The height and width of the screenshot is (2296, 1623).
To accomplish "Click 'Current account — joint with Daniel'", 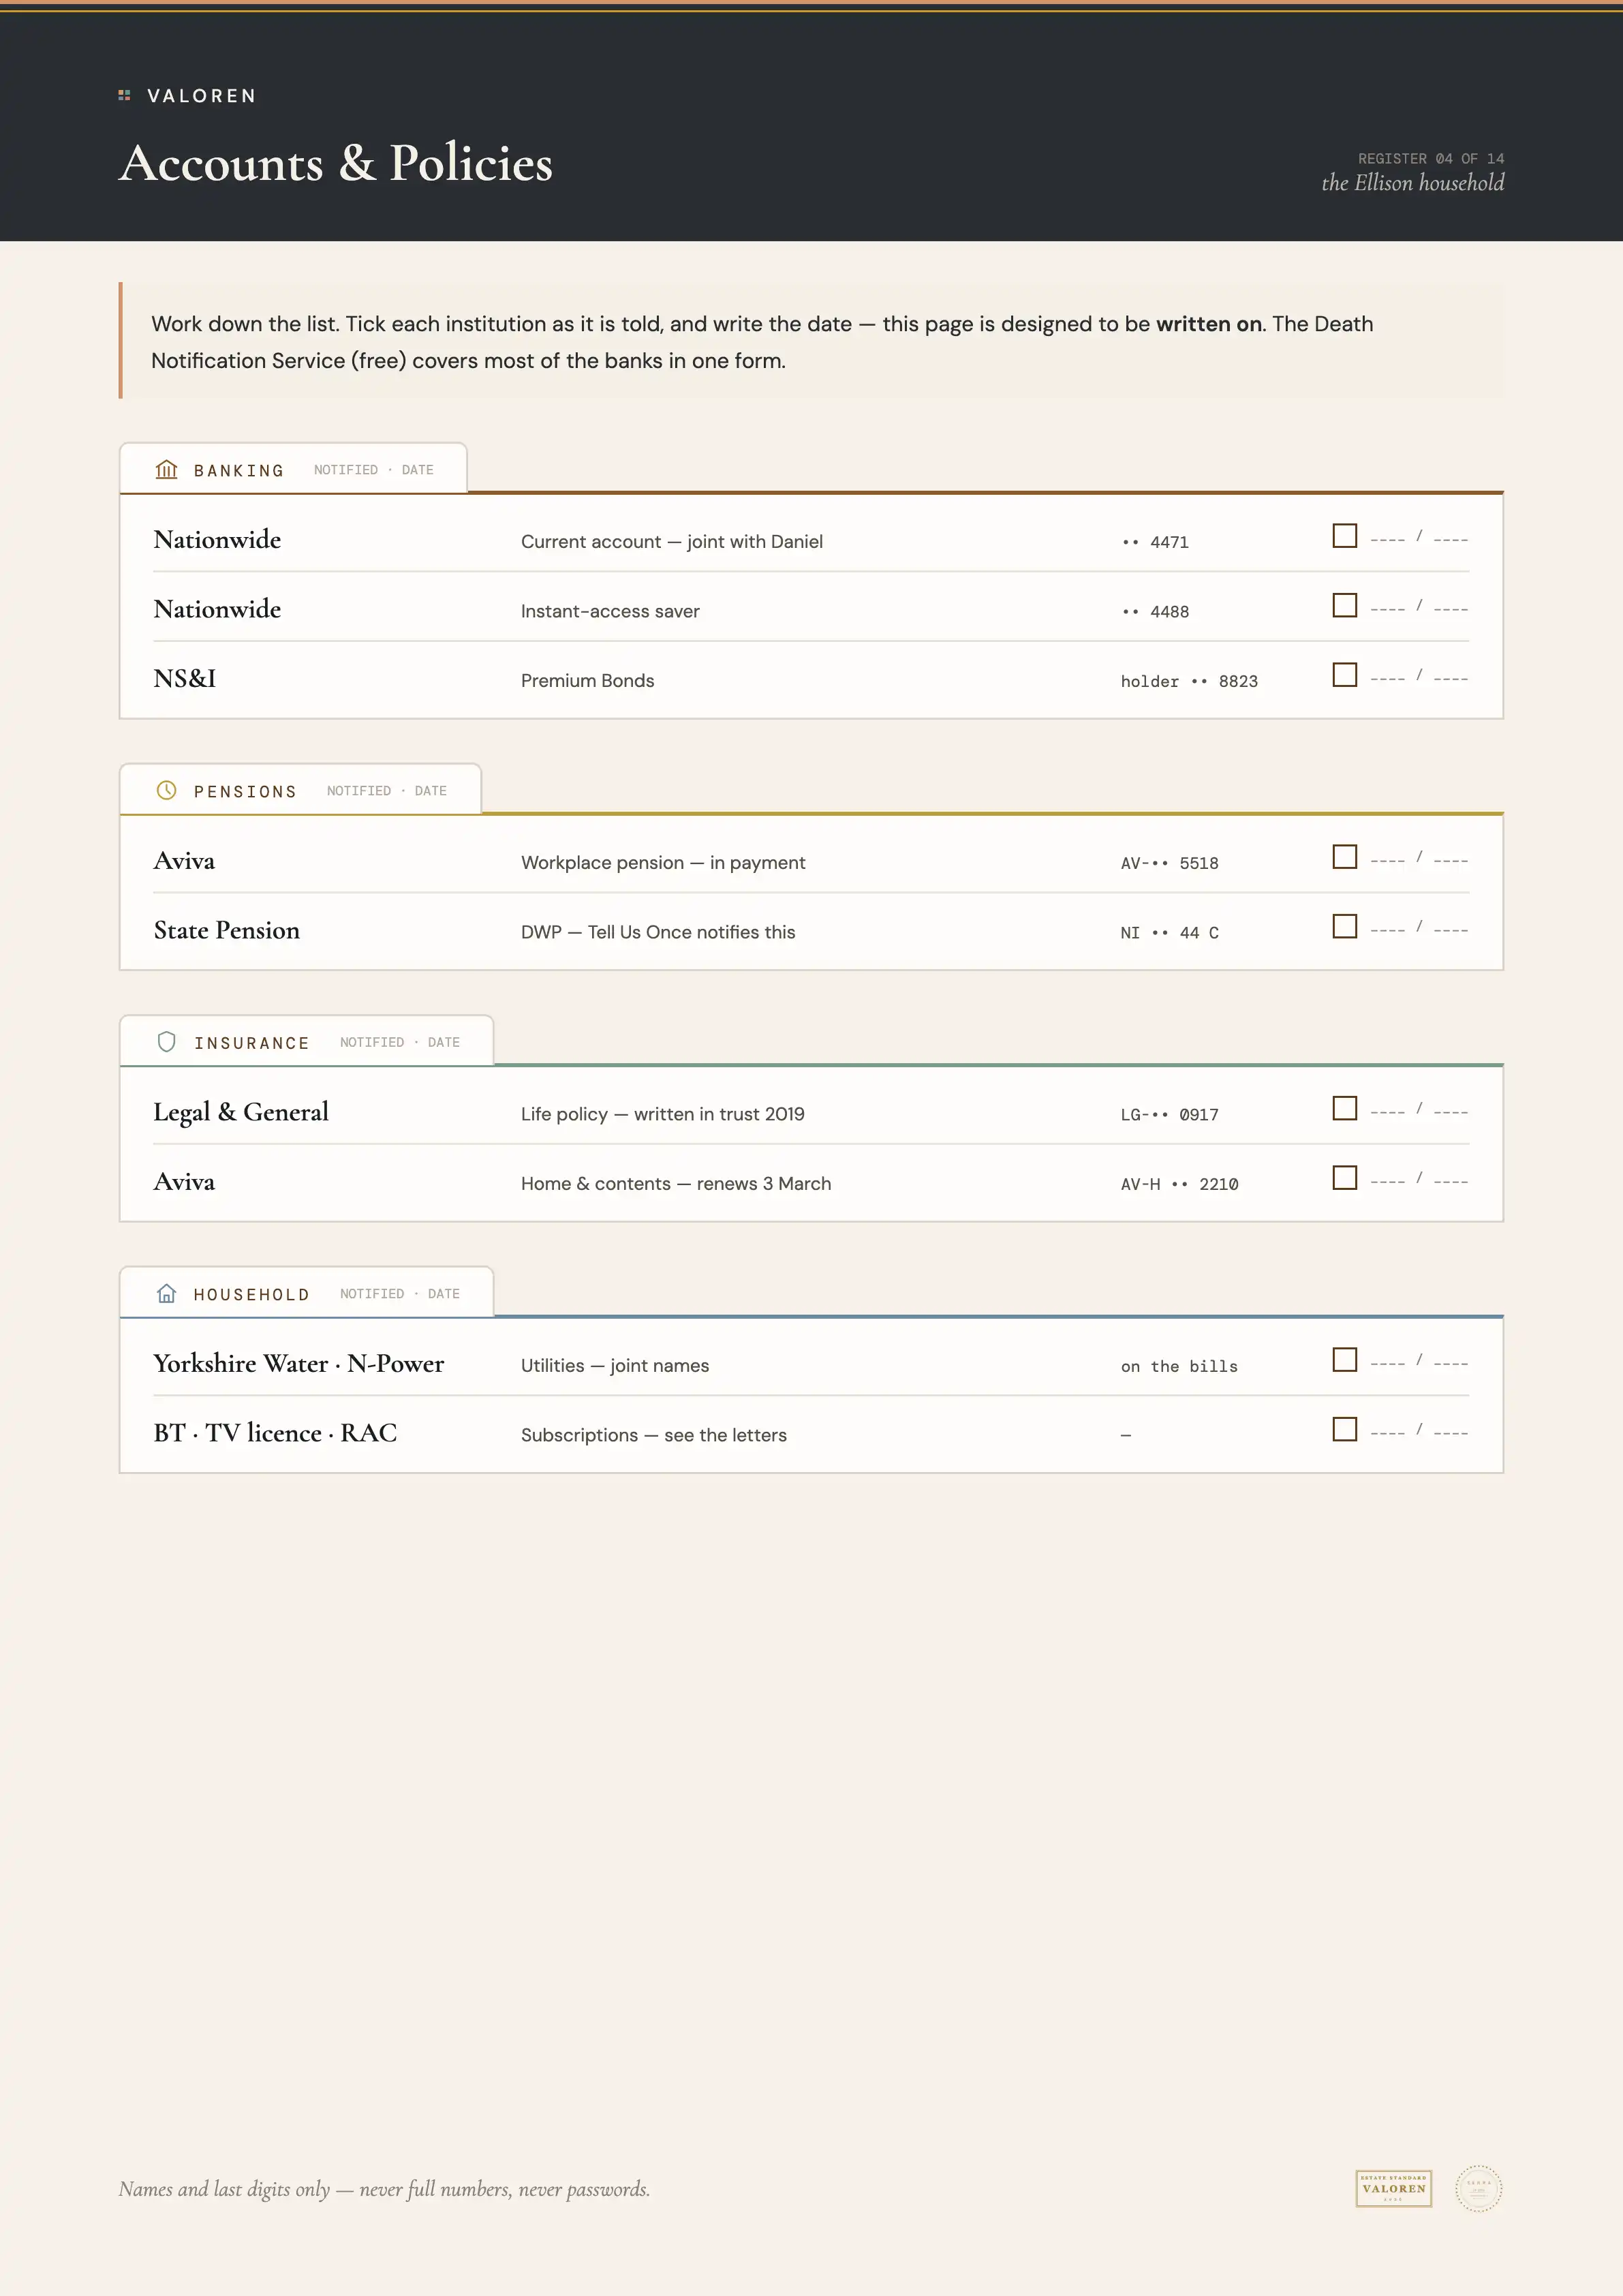I will [x=672, y=541].
